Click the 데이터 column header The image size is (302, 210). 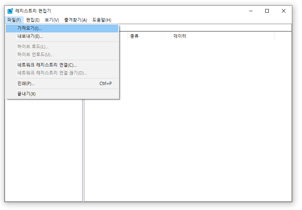(223, 36)
